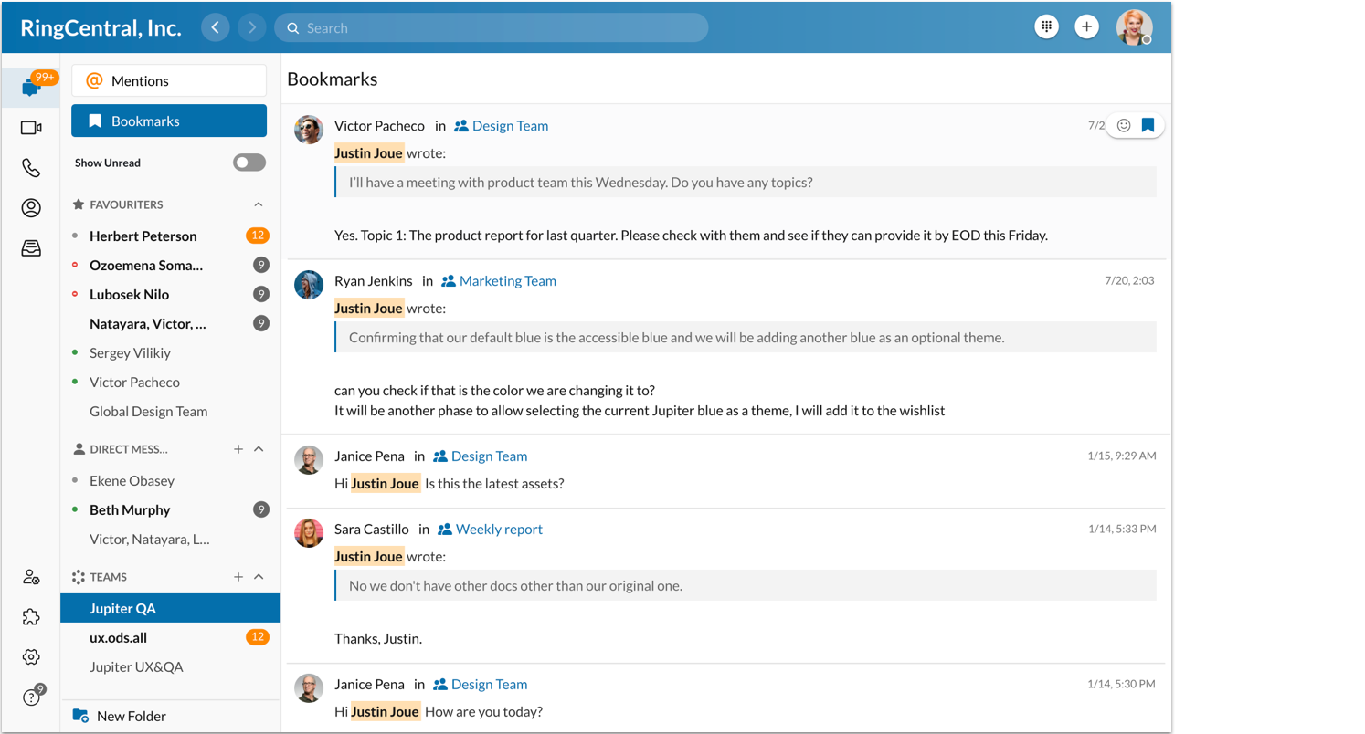Add emoji reaction to Victor Pacheco's message
The width and height of the screenshot is (1365, 734).
click(1124, 125)
